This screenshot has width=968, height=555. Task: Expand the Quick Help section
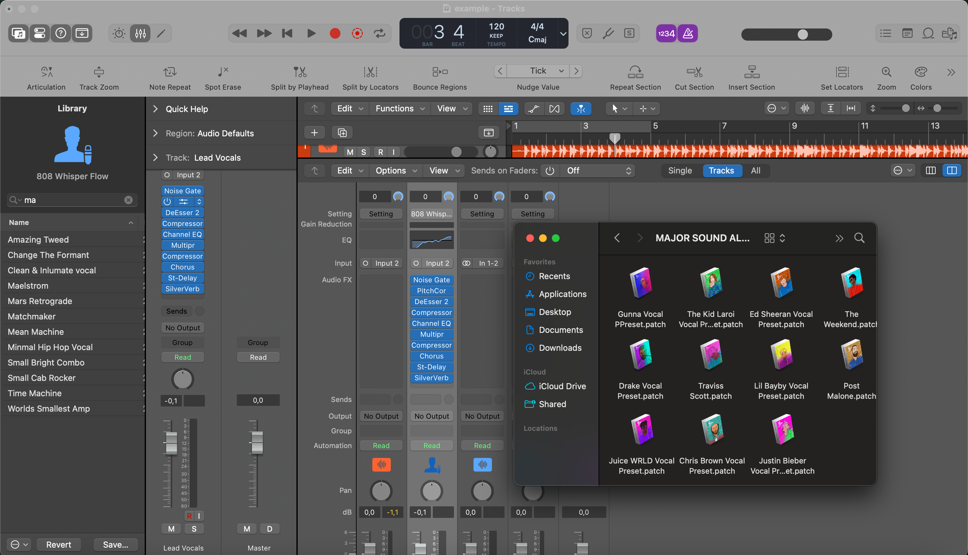156,109
